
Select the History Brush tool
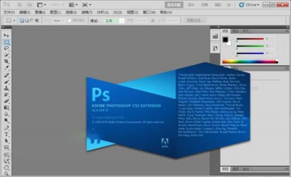(x=6, y=95)
